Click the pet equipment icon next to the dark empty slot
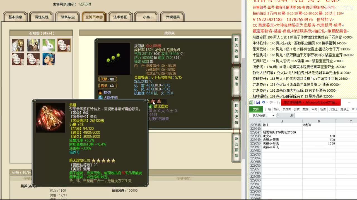 159,102
